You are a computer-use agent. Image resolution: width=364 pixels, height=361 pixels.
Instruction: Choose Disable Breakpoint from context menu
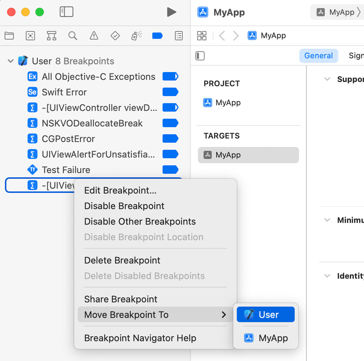tap(155, 206)
